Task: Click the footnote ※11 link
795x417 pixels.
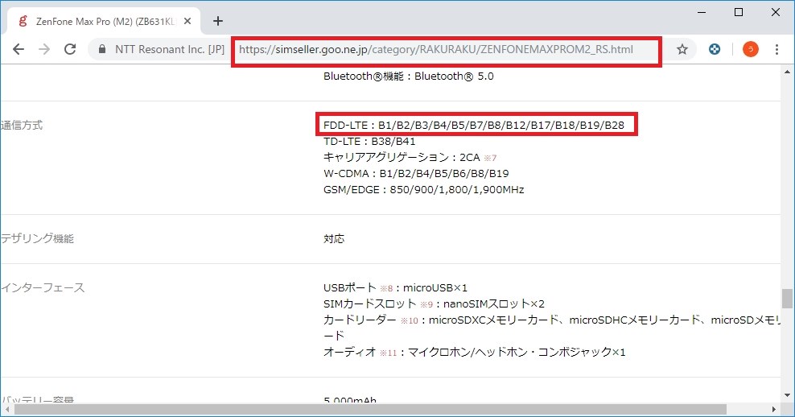Action: [x=389, y=353]
